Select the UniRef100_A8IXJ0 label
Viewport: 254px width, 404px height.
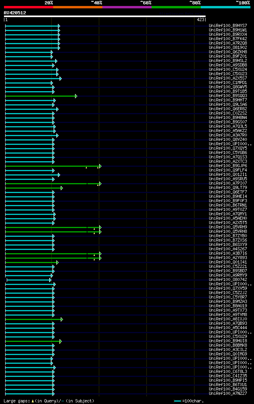coord(228,319)
